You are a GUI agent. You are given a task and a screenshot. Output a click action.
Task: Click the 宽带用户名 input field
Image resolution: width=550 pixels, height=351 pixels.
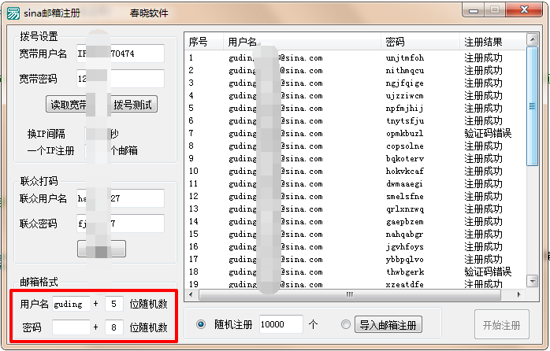(x=121, y=54)
